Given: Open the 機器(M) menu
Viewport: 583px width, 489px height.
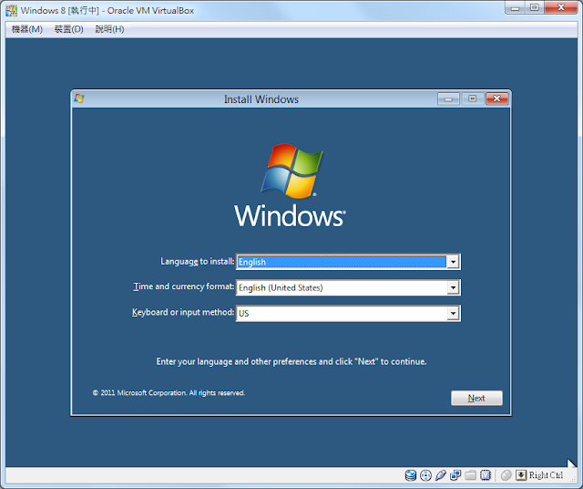Looking at the screenshot, I should [x=26, y=29].
